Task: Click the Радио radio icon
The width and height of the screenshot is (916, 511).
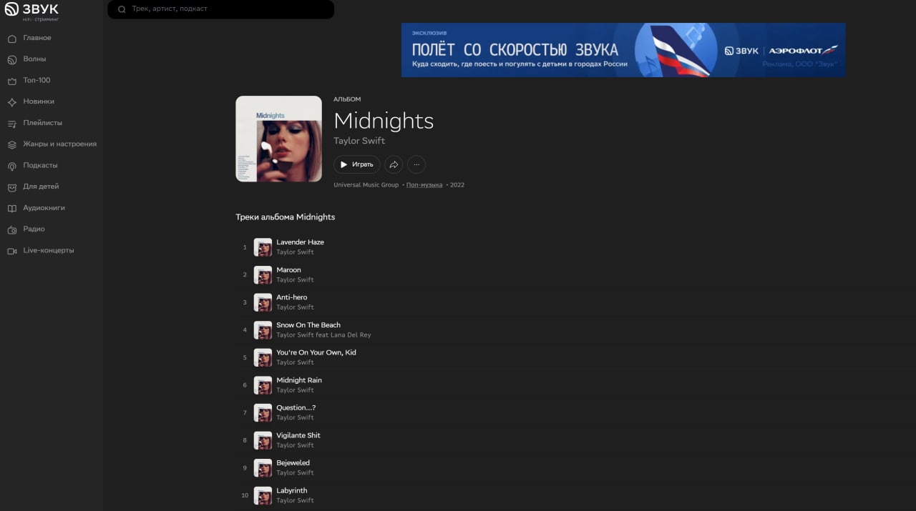Action: 11,229
